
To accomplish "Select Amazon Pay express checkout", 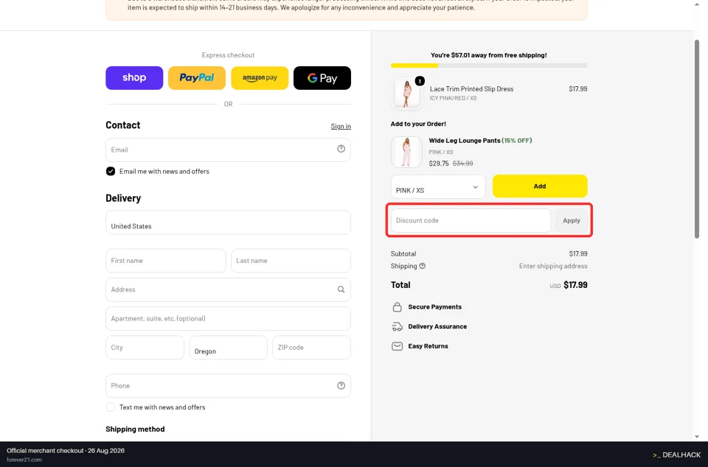I will [260, 78].
